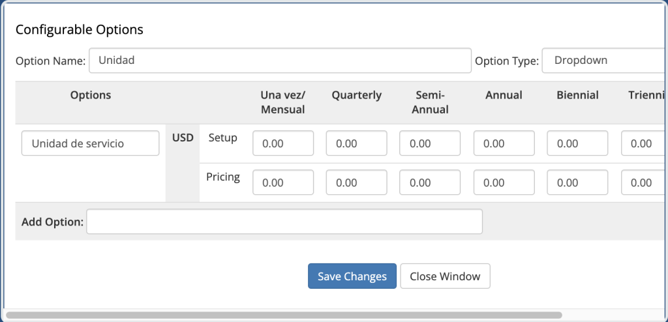Select Pricing field under Semi-Annual
The image size is (668, 322).
coord(430,183)
